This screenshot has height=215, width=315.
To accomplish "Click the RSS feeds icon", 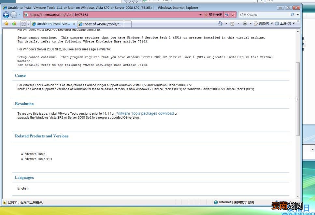I will 233,23.
